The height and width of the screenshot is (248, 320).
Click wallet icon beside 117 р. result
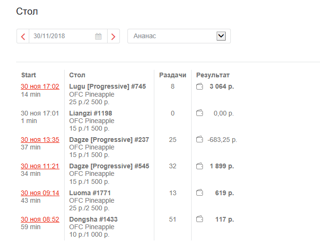tap(200, 219)
